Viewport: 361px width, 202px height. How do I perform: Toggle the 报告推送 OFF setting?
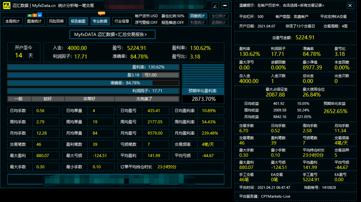tap(172, 22)
